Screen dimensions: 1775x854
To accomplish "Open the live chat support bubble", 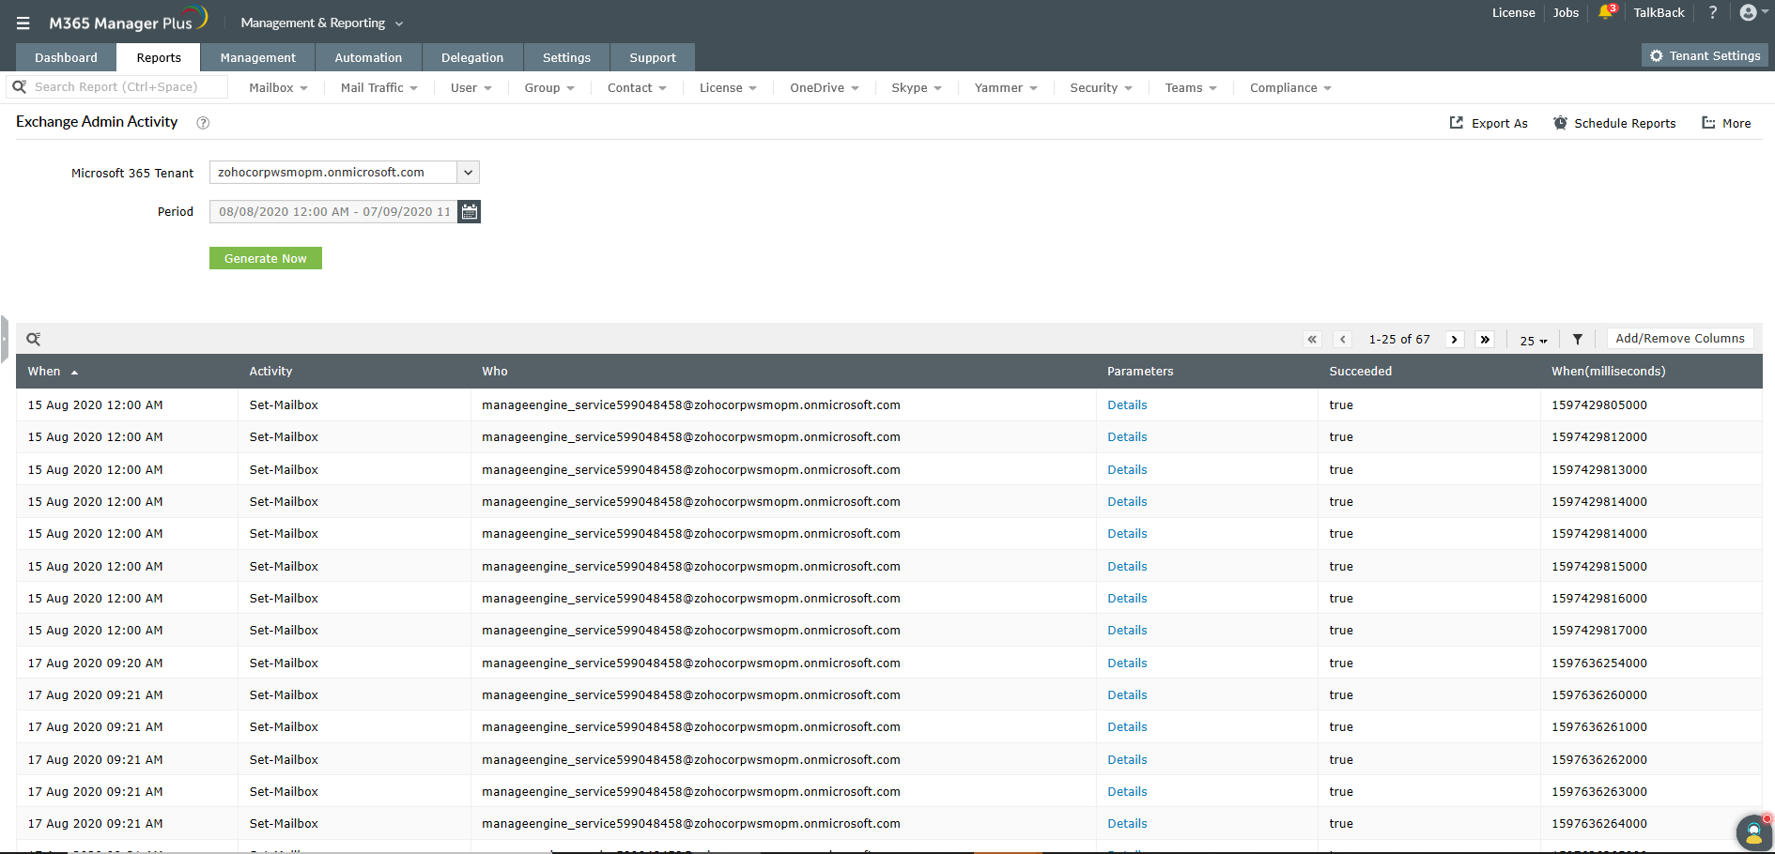I will pyautogui.click(x=1753, y=832).
